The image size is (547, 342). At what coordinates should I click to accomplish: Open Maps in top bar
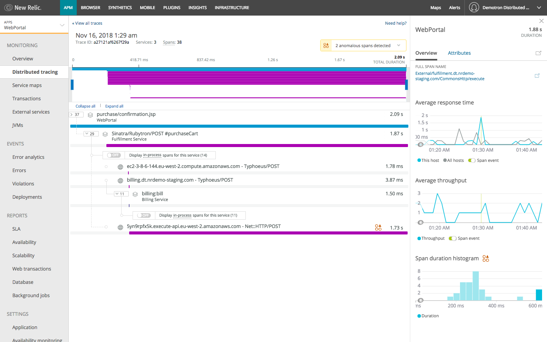436,8
